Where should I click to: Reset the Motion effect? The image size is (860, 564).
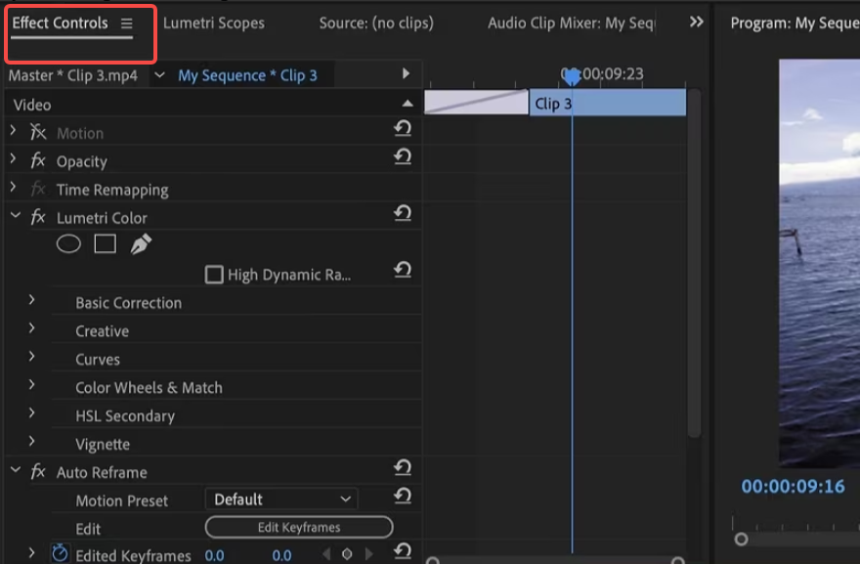click(x=403, y=129)
